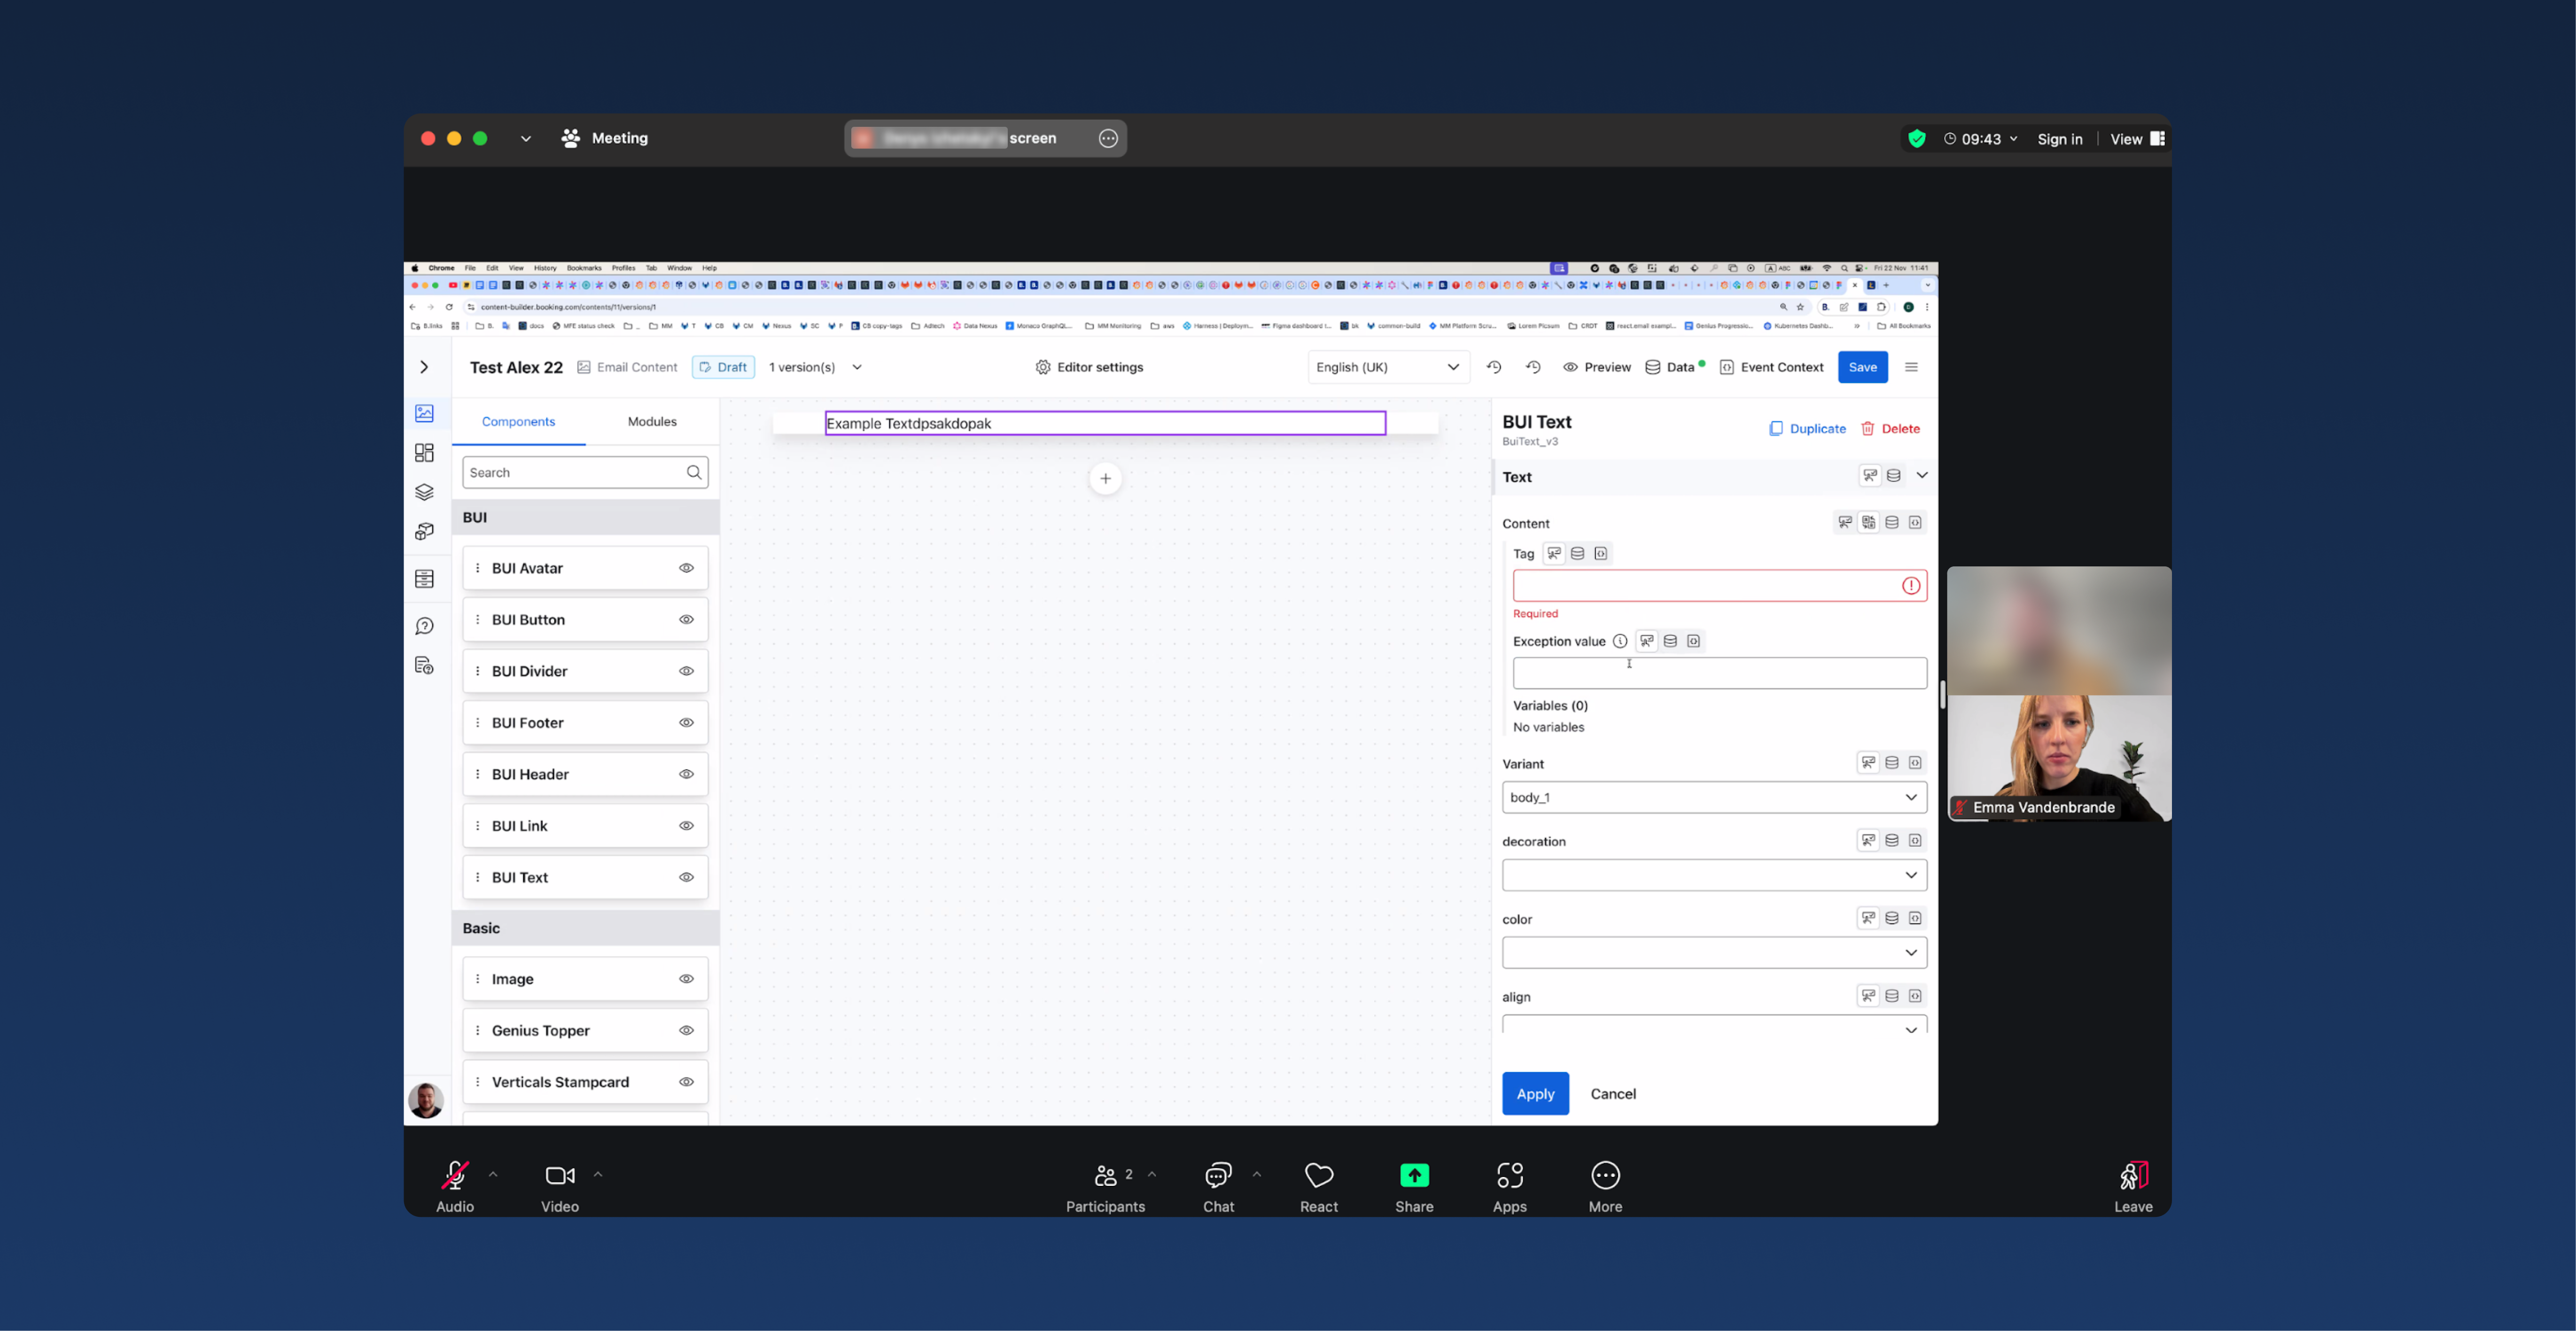Toggle visibility eye for BUI Link
Screen dimensions: 2576x1331
686,826
